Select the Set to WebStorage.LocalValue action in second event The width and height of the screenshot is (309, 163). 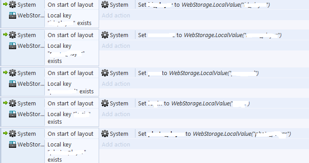[x=210, y=35]
